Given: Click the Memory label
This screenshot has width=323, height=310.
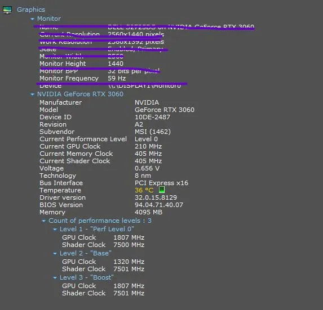Looking at the screenshot, I should coord(52,212).
